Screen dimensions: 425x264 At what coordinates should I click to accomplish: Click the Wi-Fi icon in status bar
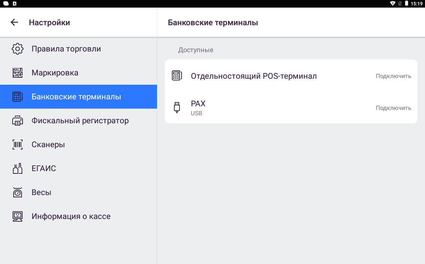392,3
